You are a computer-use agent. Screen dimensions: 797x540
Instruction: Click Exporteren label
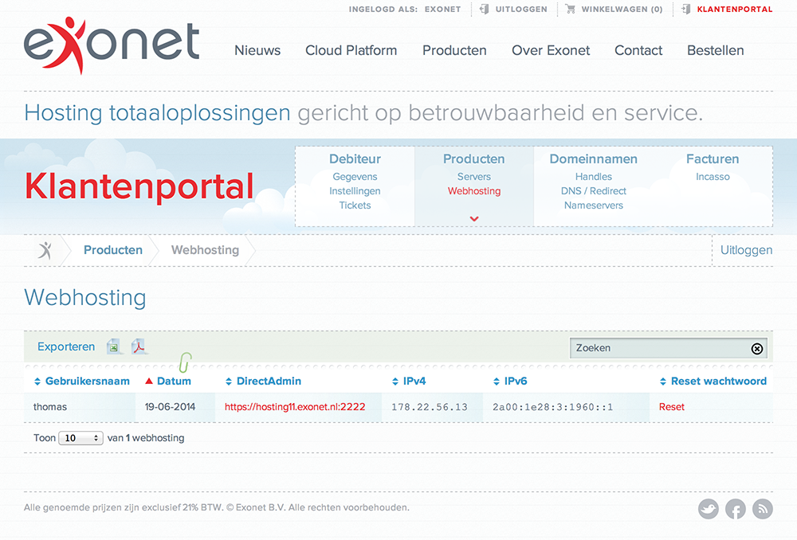click(66, 346)
